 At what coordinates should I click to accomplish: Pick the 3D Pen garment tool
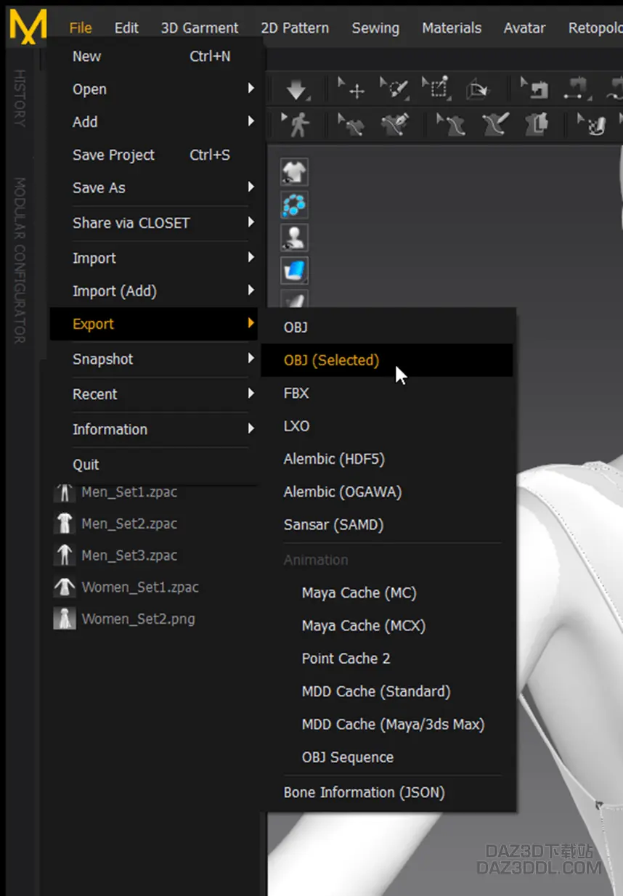[394, 125]
